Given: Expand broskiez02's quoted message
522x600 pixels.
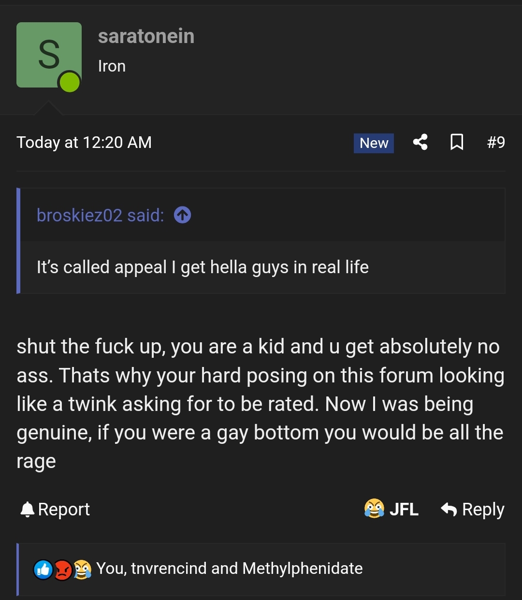Looking at the screenshot, I should (x=203, y=266).
